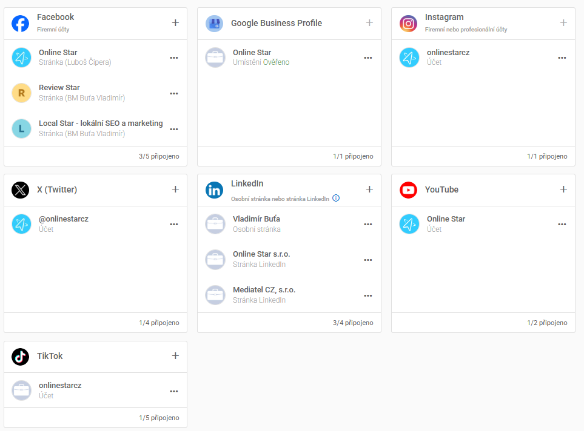The image size is (584, 431).
Task: Open options for TikTok onlinestarcz account
Action: click(x=174, y=392)
